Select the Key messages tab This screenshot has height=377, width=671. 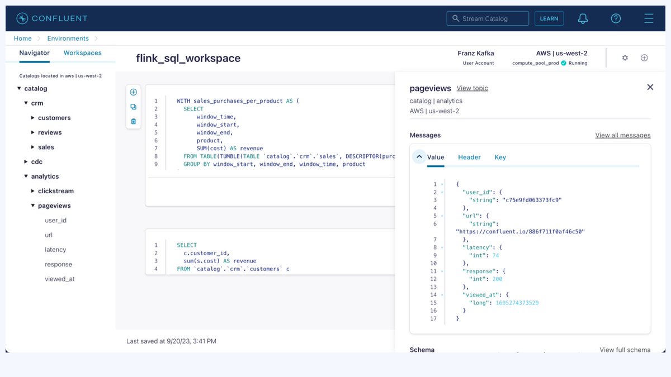tap(500, 158)
